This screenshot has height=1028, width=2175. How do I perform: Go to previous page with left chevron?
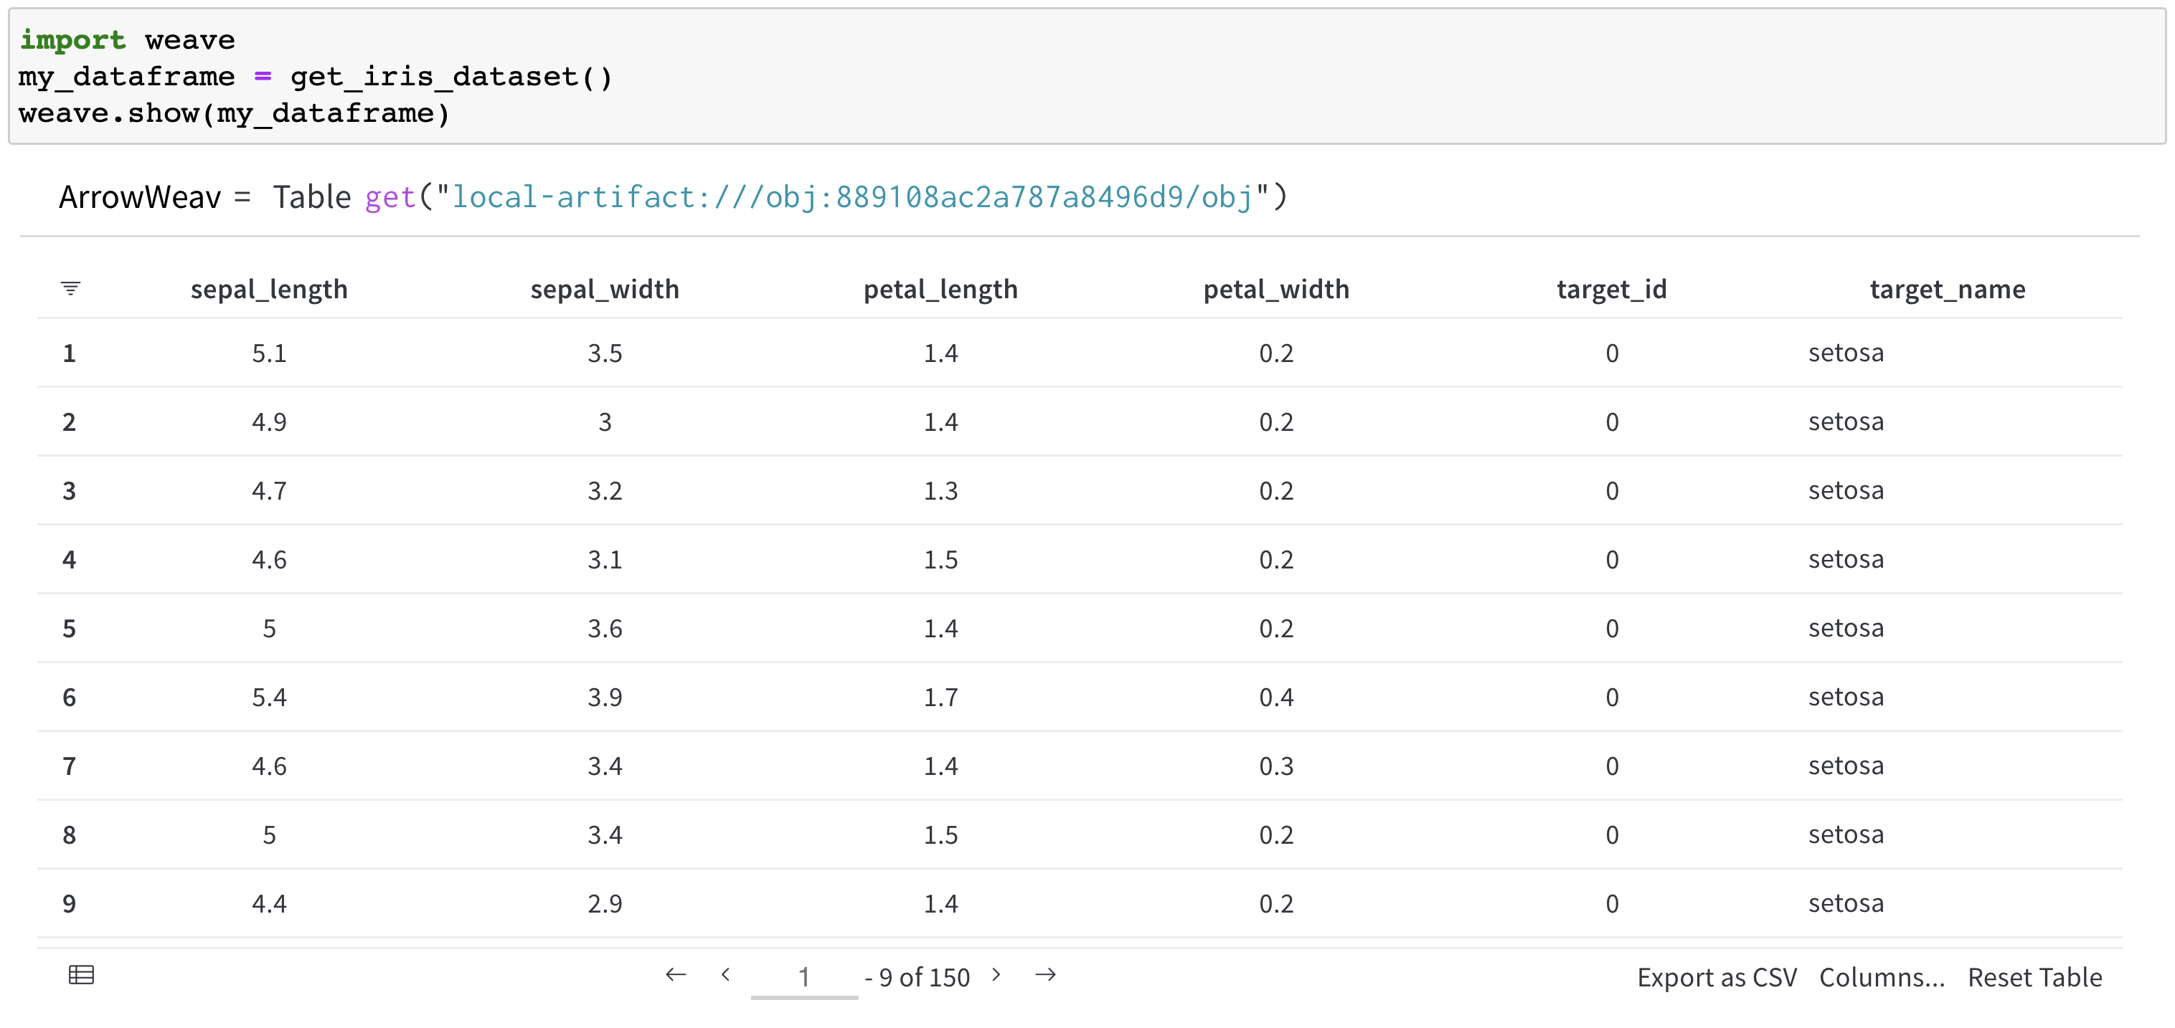[725, 975]
